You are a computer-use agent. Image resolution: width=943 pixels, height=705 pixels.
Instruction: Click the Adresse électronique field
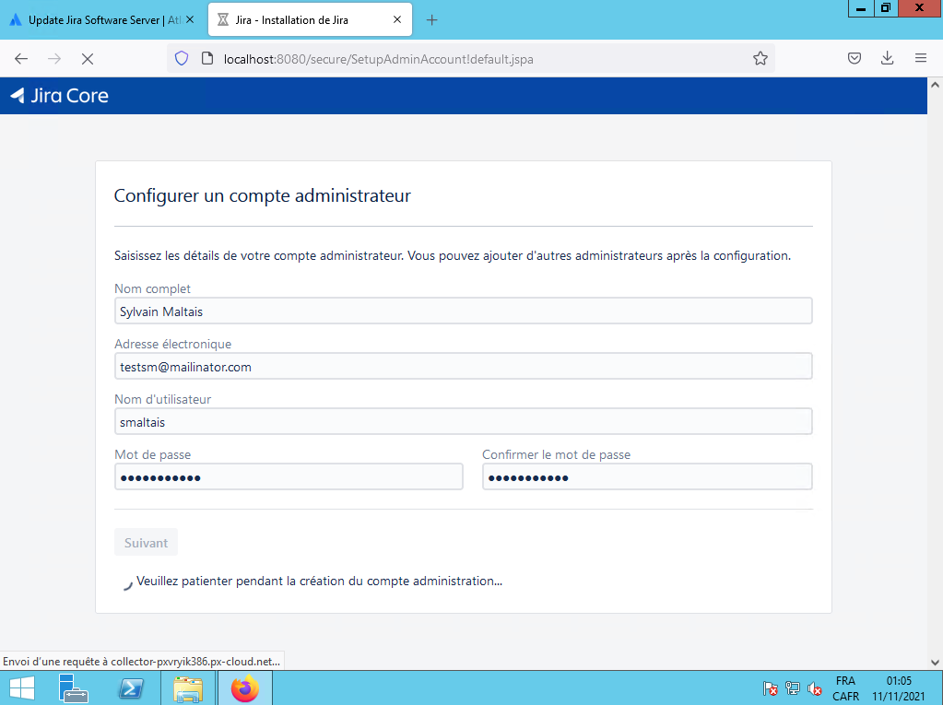point(463,367)
